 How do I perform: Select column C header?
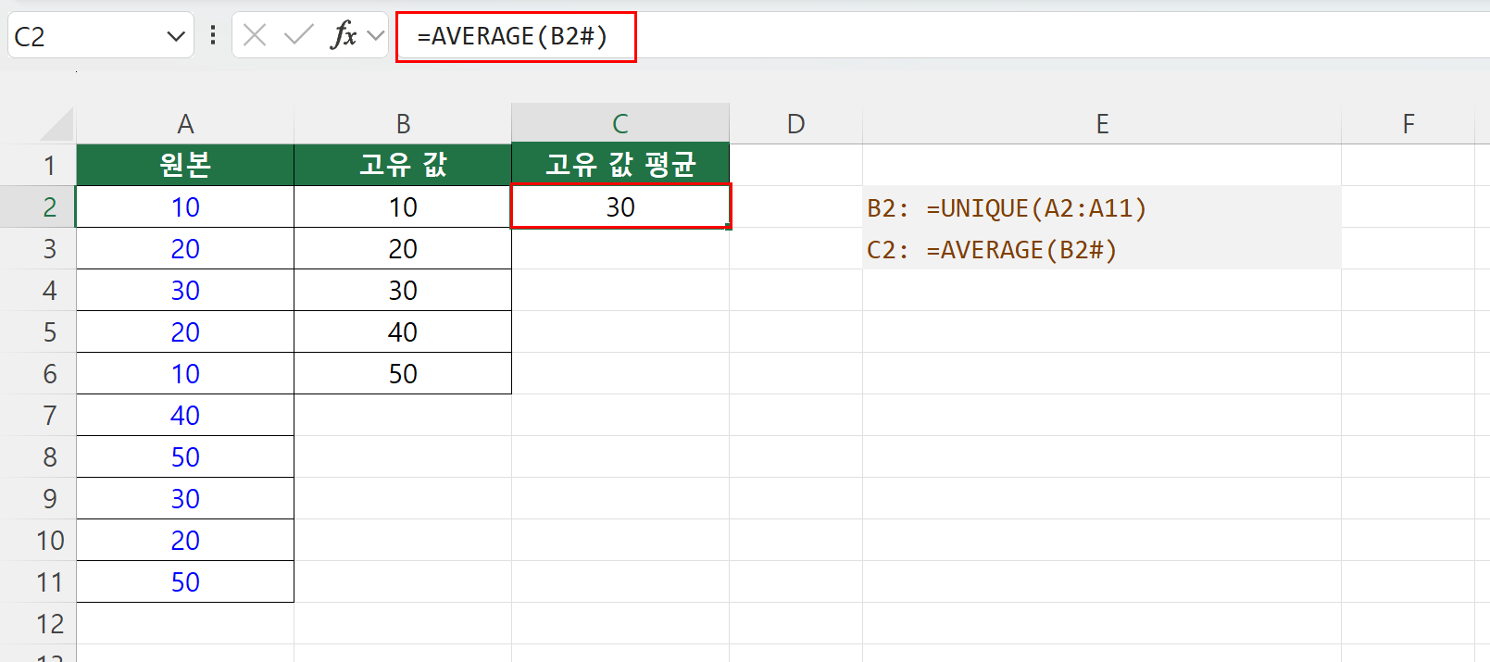click(x=620, y=124)
